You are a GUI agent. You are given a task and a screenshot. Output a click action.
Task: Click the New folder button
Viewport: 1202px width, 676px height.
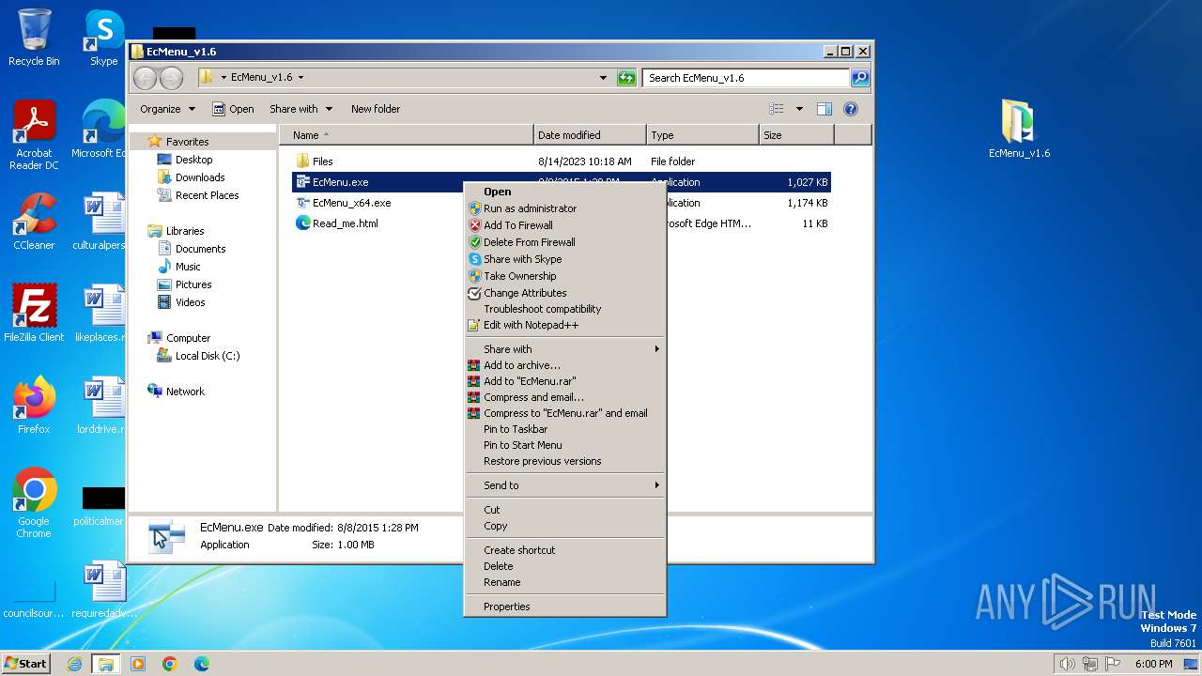coord(376,109)
